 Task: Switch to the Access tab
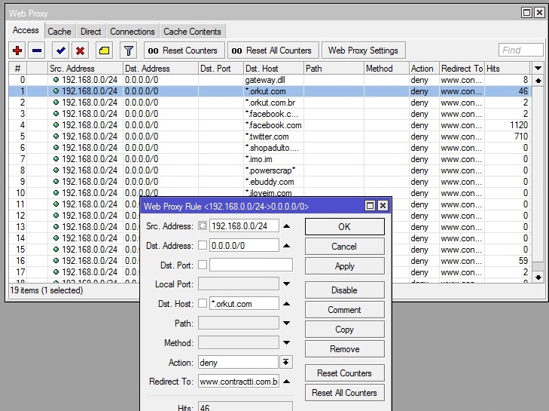(x=26, y=30)
